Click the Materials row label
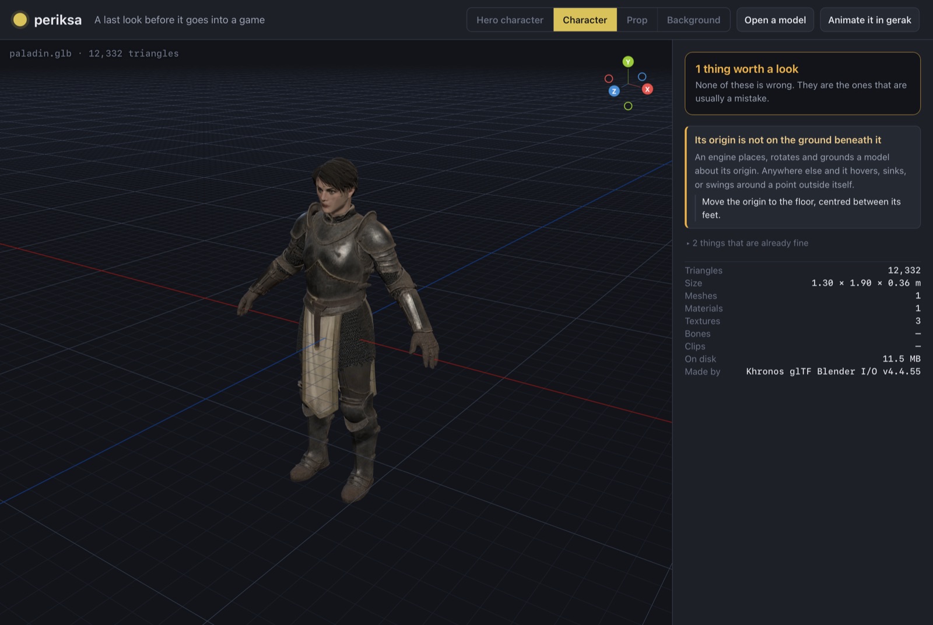 (704, 308)
